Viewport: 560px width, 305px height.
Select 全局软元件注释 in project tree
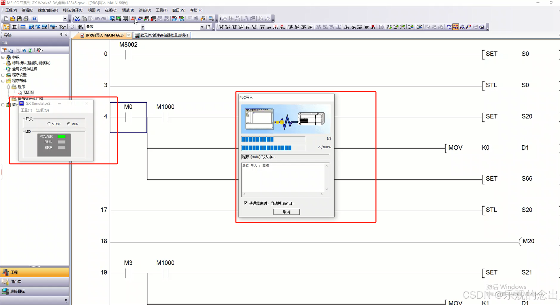point(25,69)
